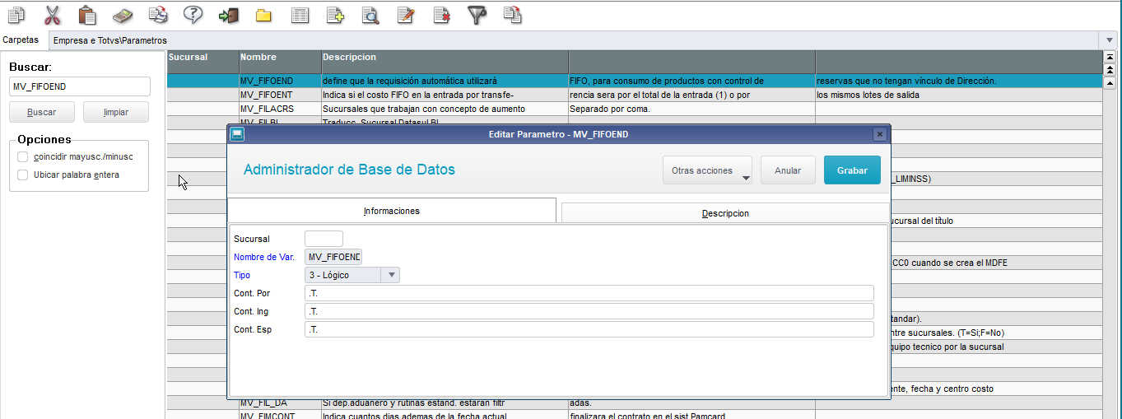The image size is (1122, 419).
Task: Click the Copy icon in toolbar
Action: (x=16, y=15)
